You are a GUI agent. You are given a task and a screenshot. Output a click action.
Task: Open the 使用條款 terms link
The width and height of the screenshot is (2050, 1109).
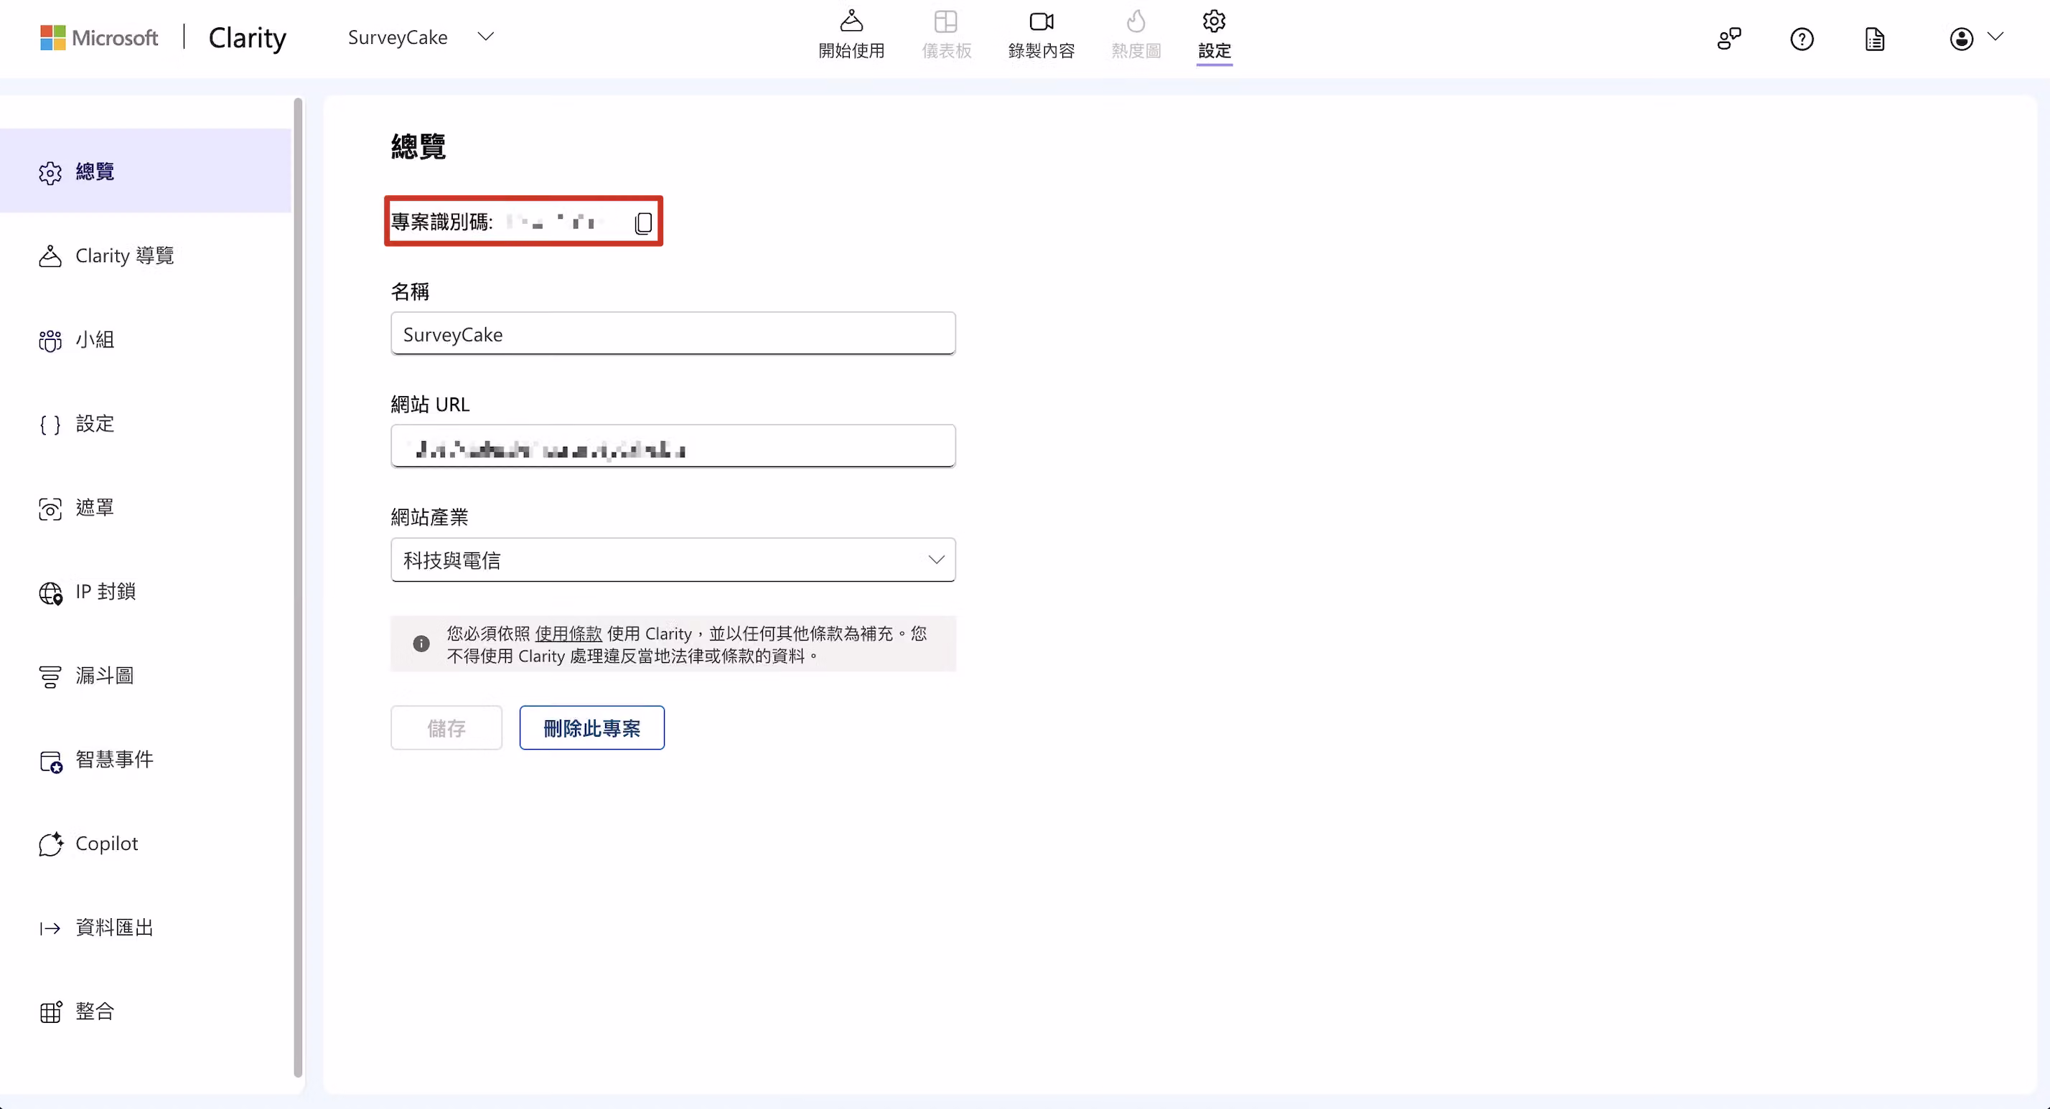click(x=568, y=634)
